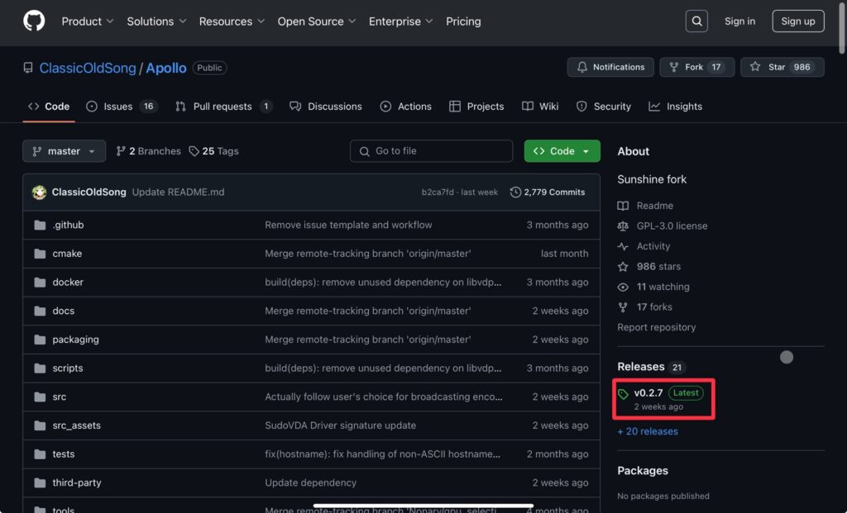Click the docs folder icon
The height and width of the screenshot is (513, 847).
[x=40, y=311]
